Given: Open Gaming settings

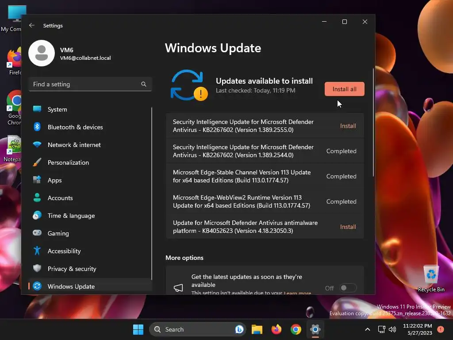Looking at the screenshot, I should coord(89,233).
